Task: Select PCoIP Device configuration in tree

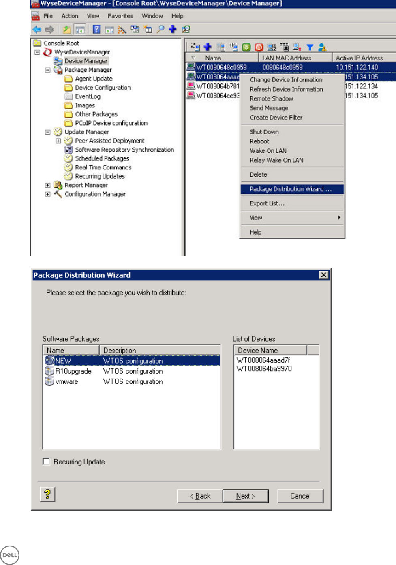Action: (111, 123)
